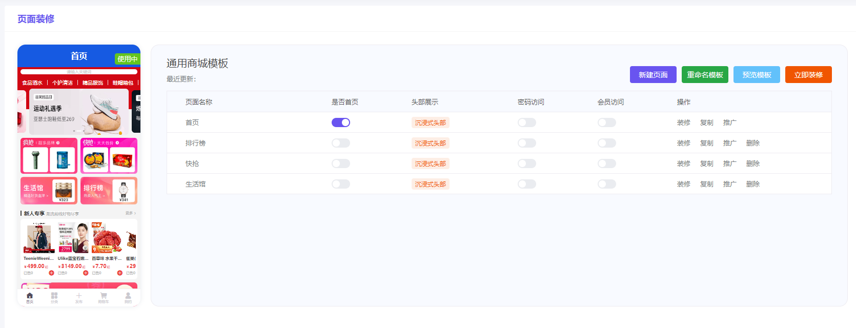Click the search box in phone preview
The image size is (856, 328).
[79, 72]
